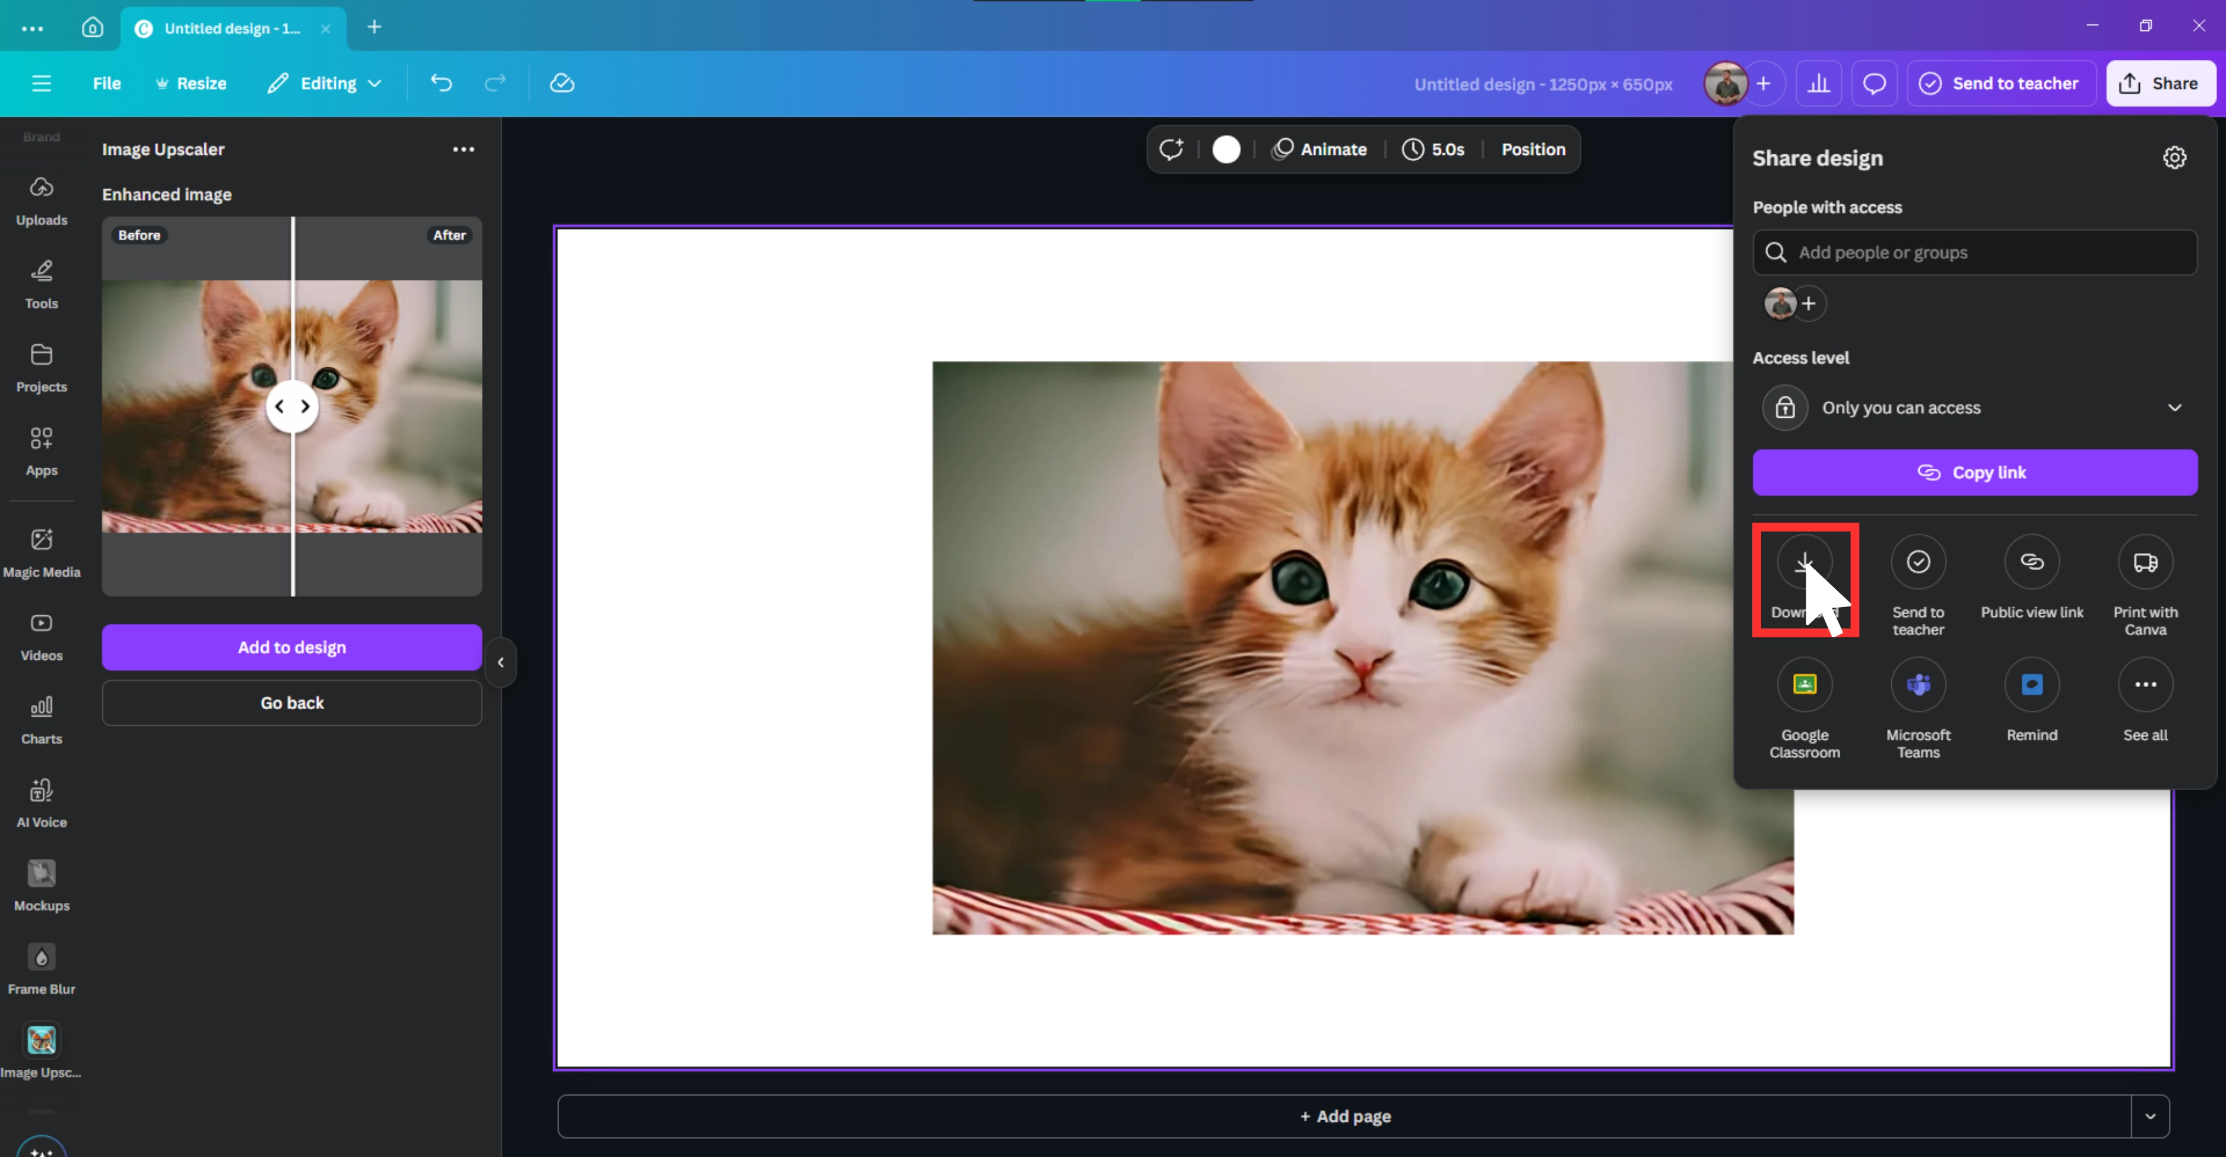
Task: Click the before/after comparison slider handle
Action: pyautogui.click(x=292, y=406)
